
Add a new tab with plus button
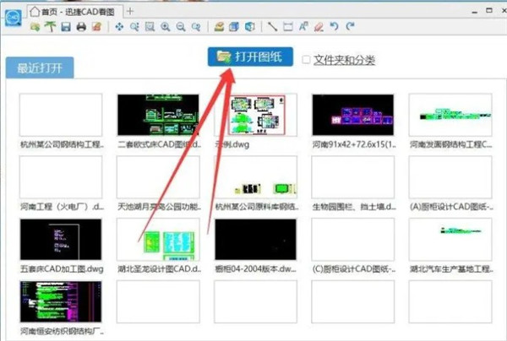pos(129,10)
